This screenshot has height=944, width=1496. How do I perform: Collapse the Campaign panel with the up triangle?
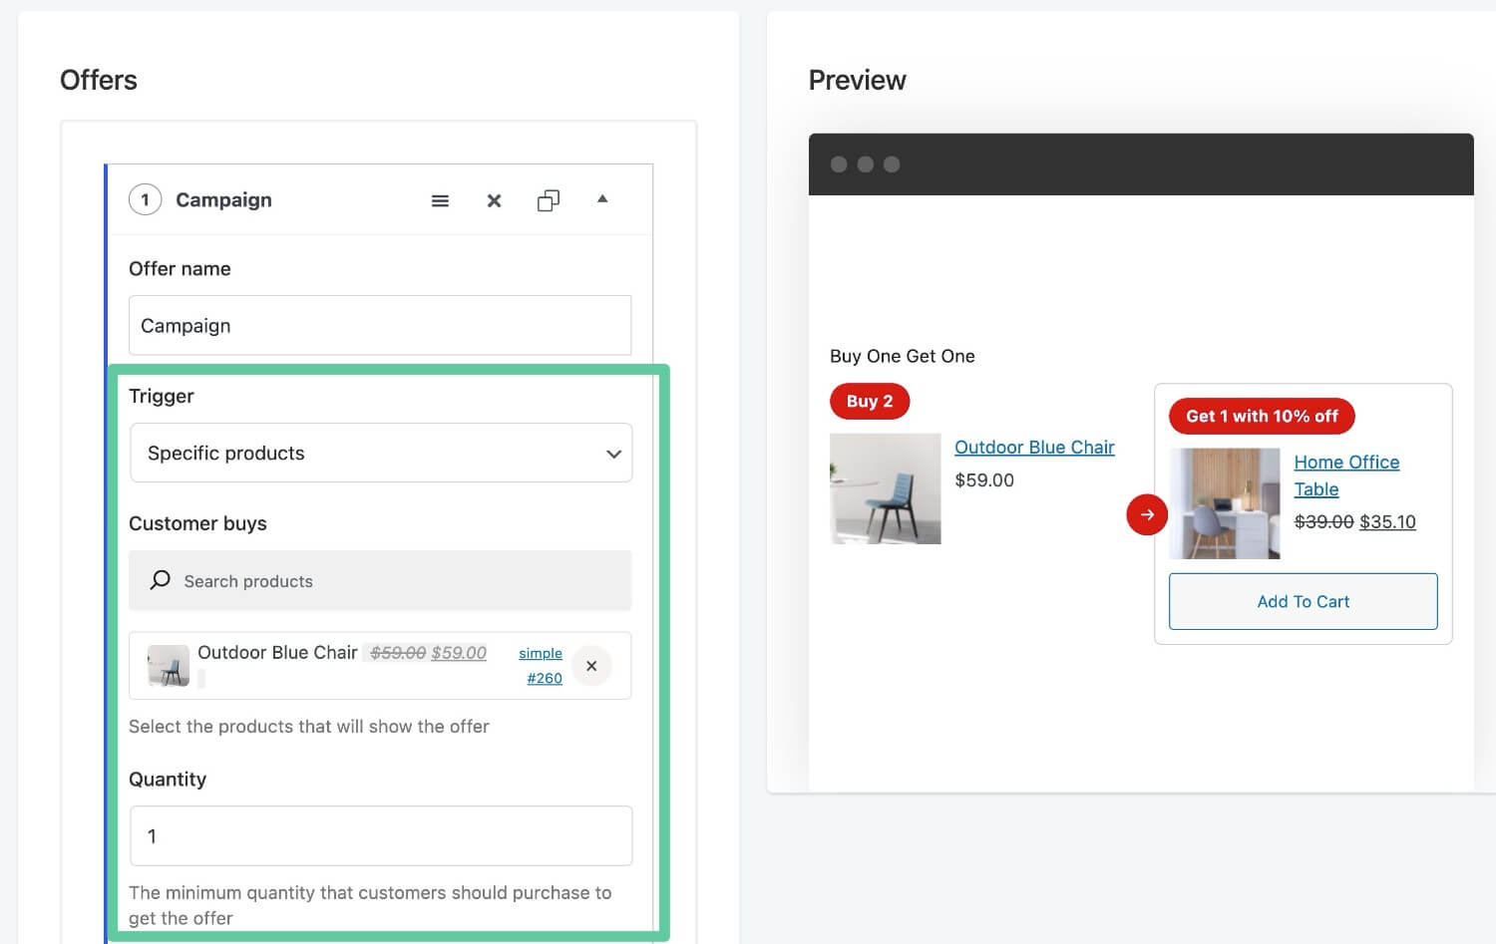602,199
